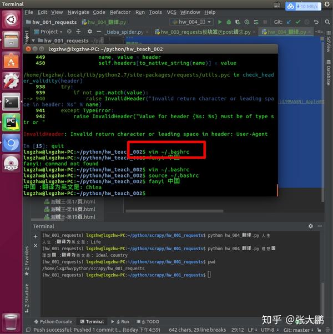
Task: Open the Python Console tool window
Action: point(53,321)
